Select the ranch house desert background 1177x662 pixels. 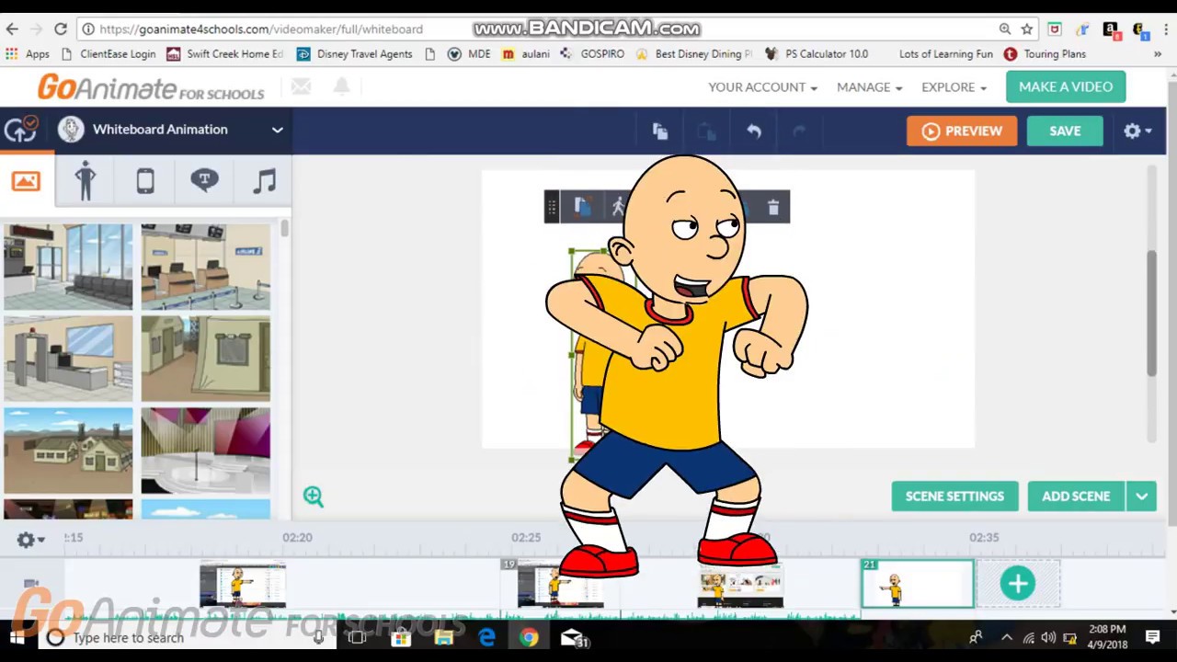68,451
